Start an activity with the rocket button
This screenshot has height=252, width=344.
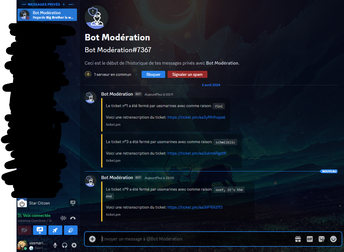click(x=55, y=230)
